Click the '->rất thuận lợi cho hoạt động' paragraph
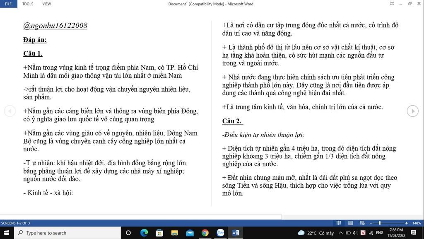 click(107, 93)
